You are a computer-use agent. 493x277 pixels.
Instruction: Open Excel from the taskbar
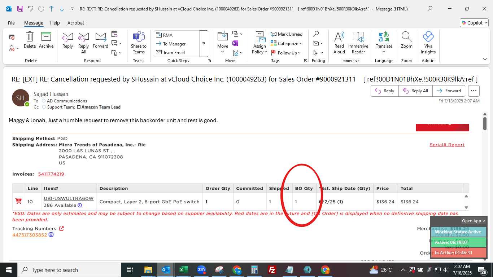[184, 270]
